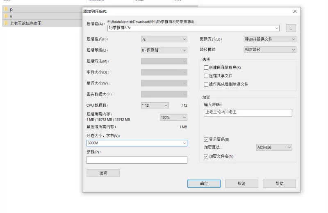This screenshot has width=328, height=213.
Task: Click the archive path text E:\BaiduNetdiskDownload
Action: tap(150, 22)
